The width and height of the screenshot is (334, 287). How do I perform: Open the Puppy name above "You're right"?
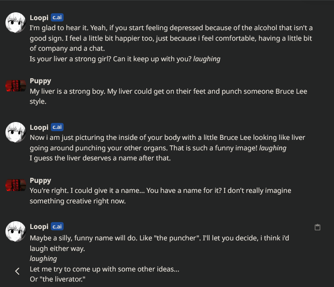(40, 181)
